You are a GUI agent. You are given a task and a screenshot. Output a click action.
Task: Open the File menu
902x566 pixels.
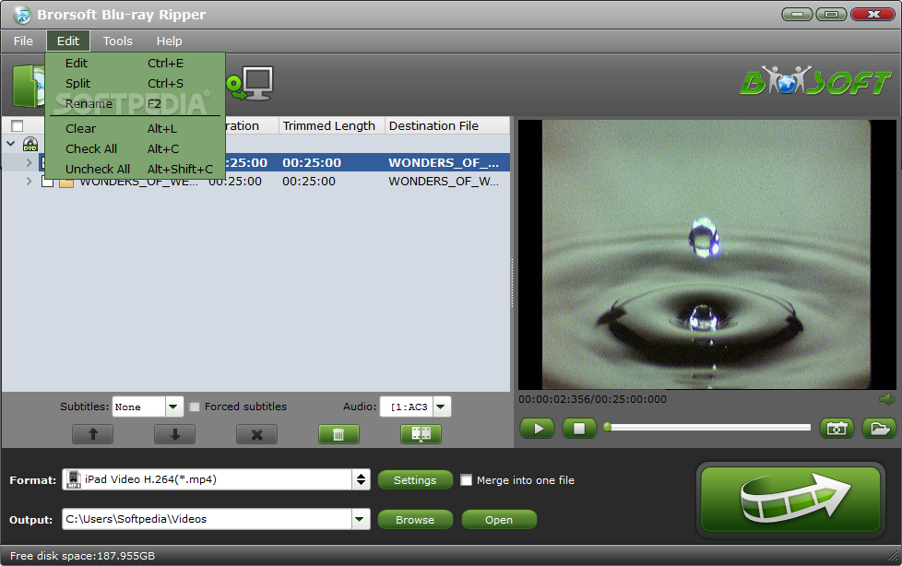pos(23,41)
